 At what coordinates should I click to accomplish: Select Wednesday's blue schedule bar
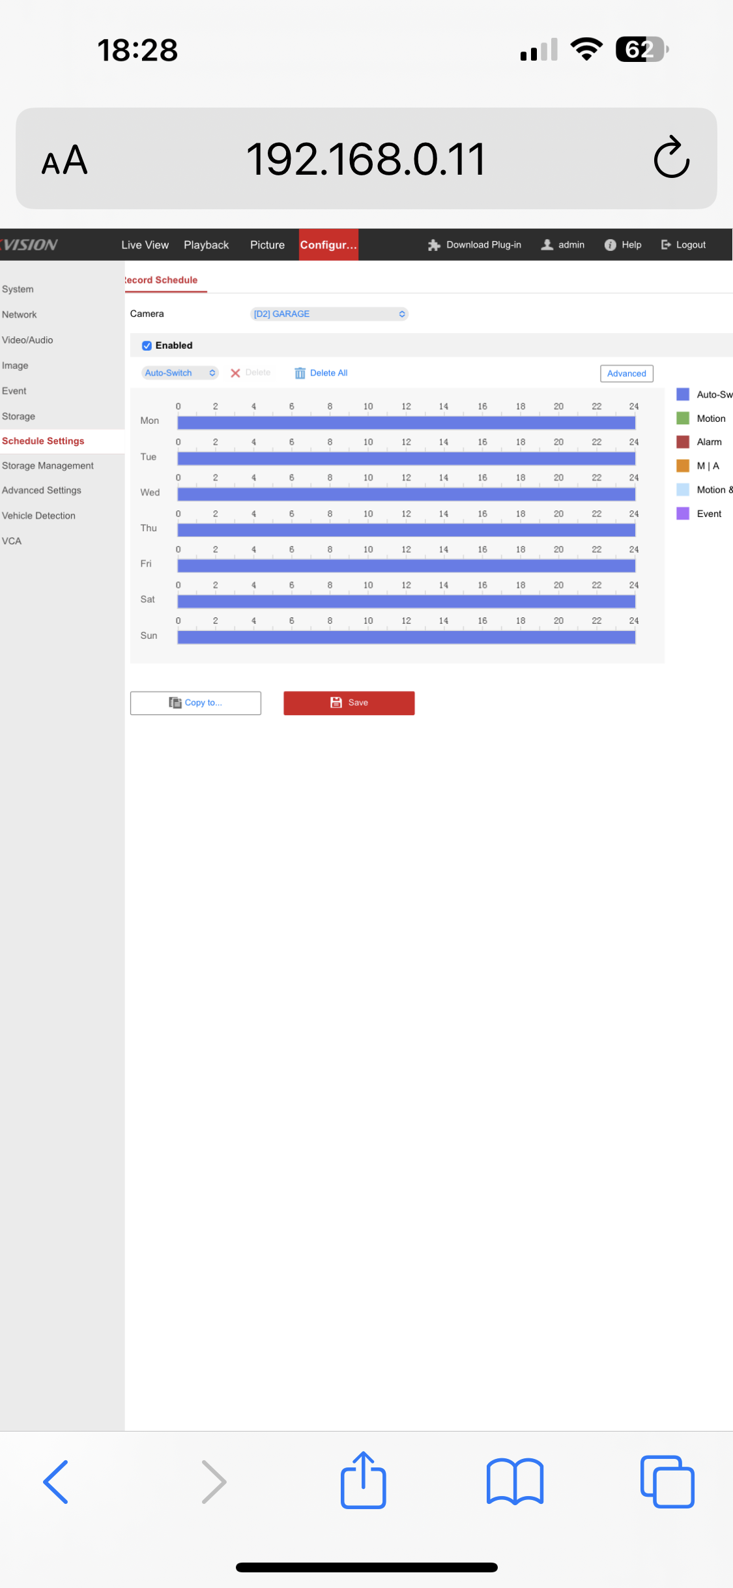click(406, 494)
